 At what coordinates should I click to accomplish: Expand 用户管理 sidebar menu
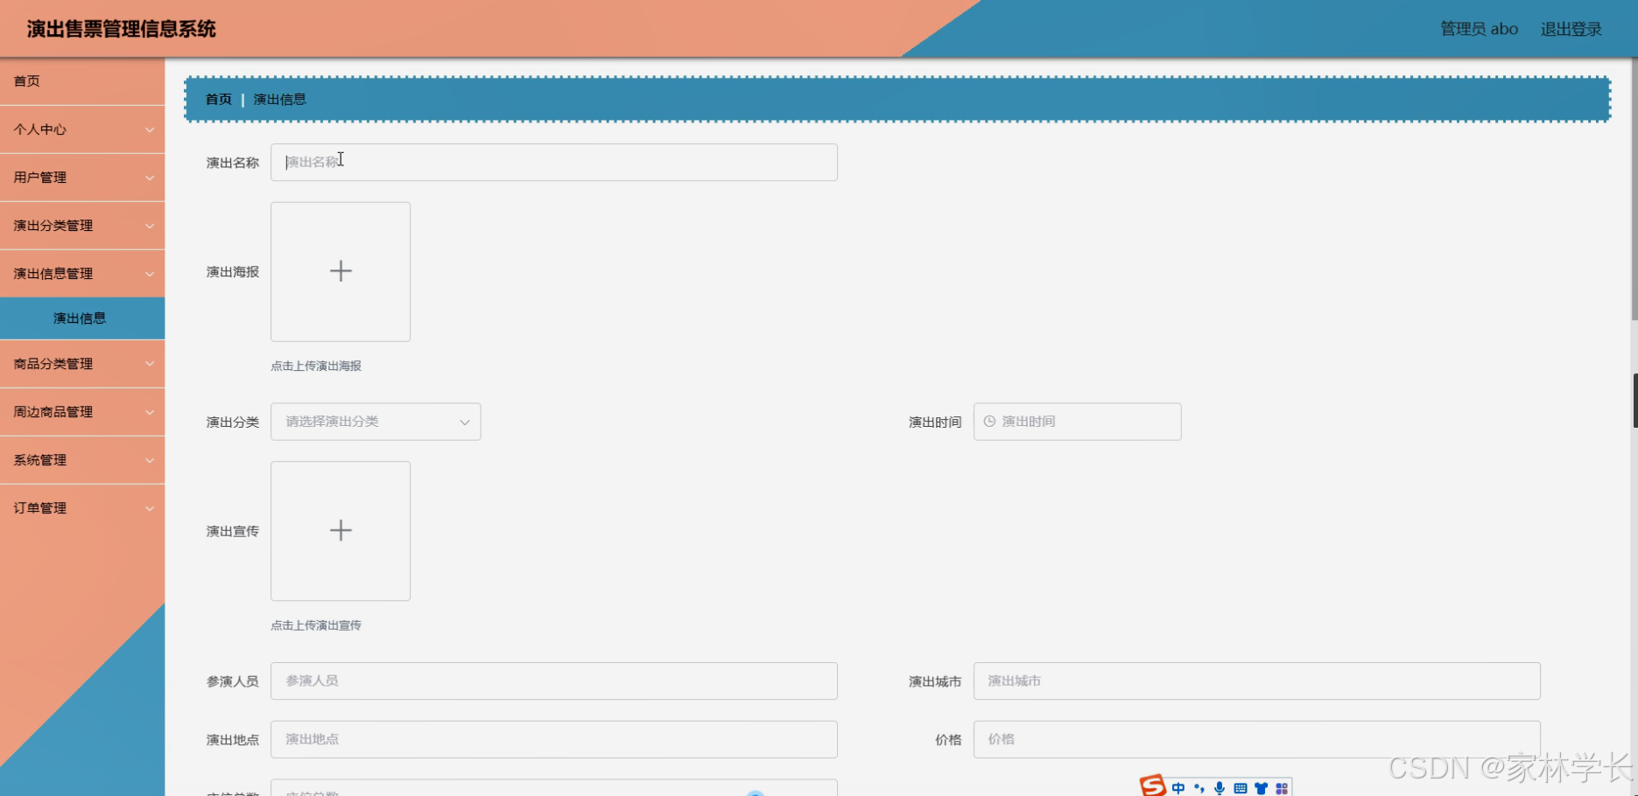pos(82,178)
